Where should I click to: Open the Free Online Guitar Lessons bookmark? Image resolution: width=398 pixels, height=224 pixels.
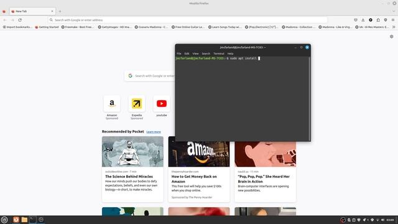[188, 27]
